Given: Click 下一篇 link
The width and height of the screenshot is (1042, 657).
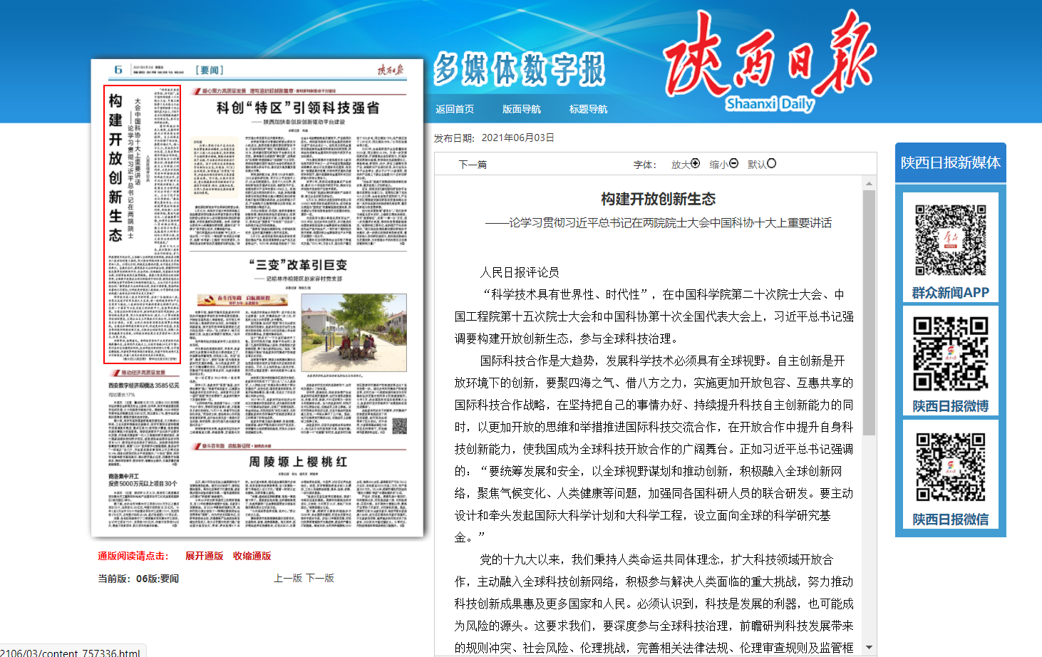Looking at the screenshot, I should [473, 165].
